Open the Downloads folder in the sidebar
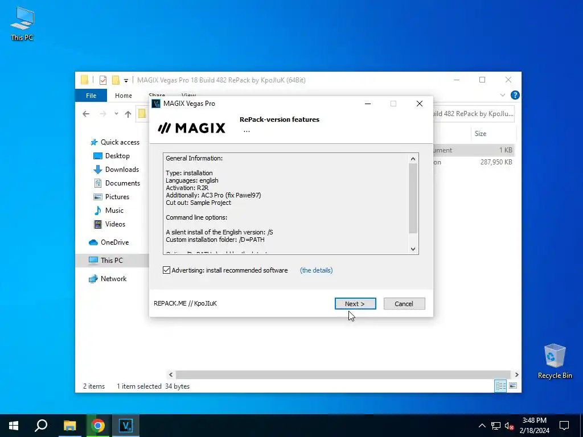 pos(116,170)
